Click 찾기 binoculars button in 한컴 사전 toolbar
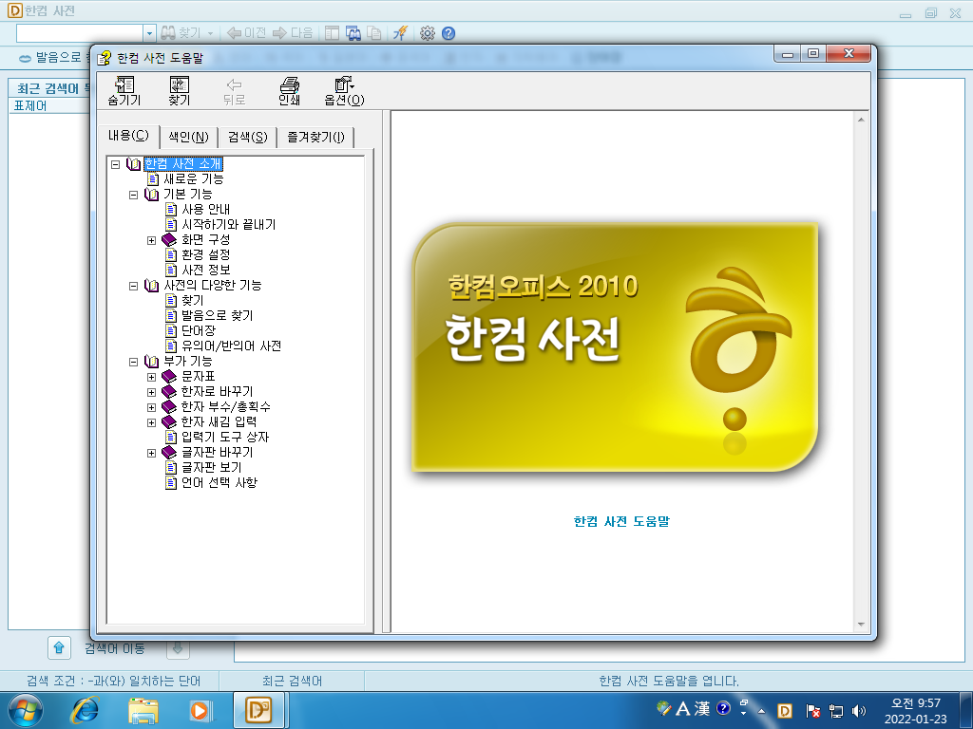This screenshot has height=729, width=973. [x=181, y=33]
